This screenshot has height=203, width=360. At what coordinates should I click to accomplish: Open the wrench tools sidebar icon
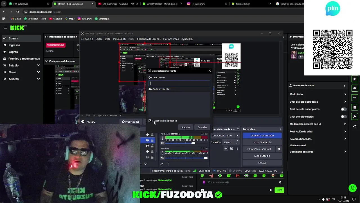tap(355, 116)
